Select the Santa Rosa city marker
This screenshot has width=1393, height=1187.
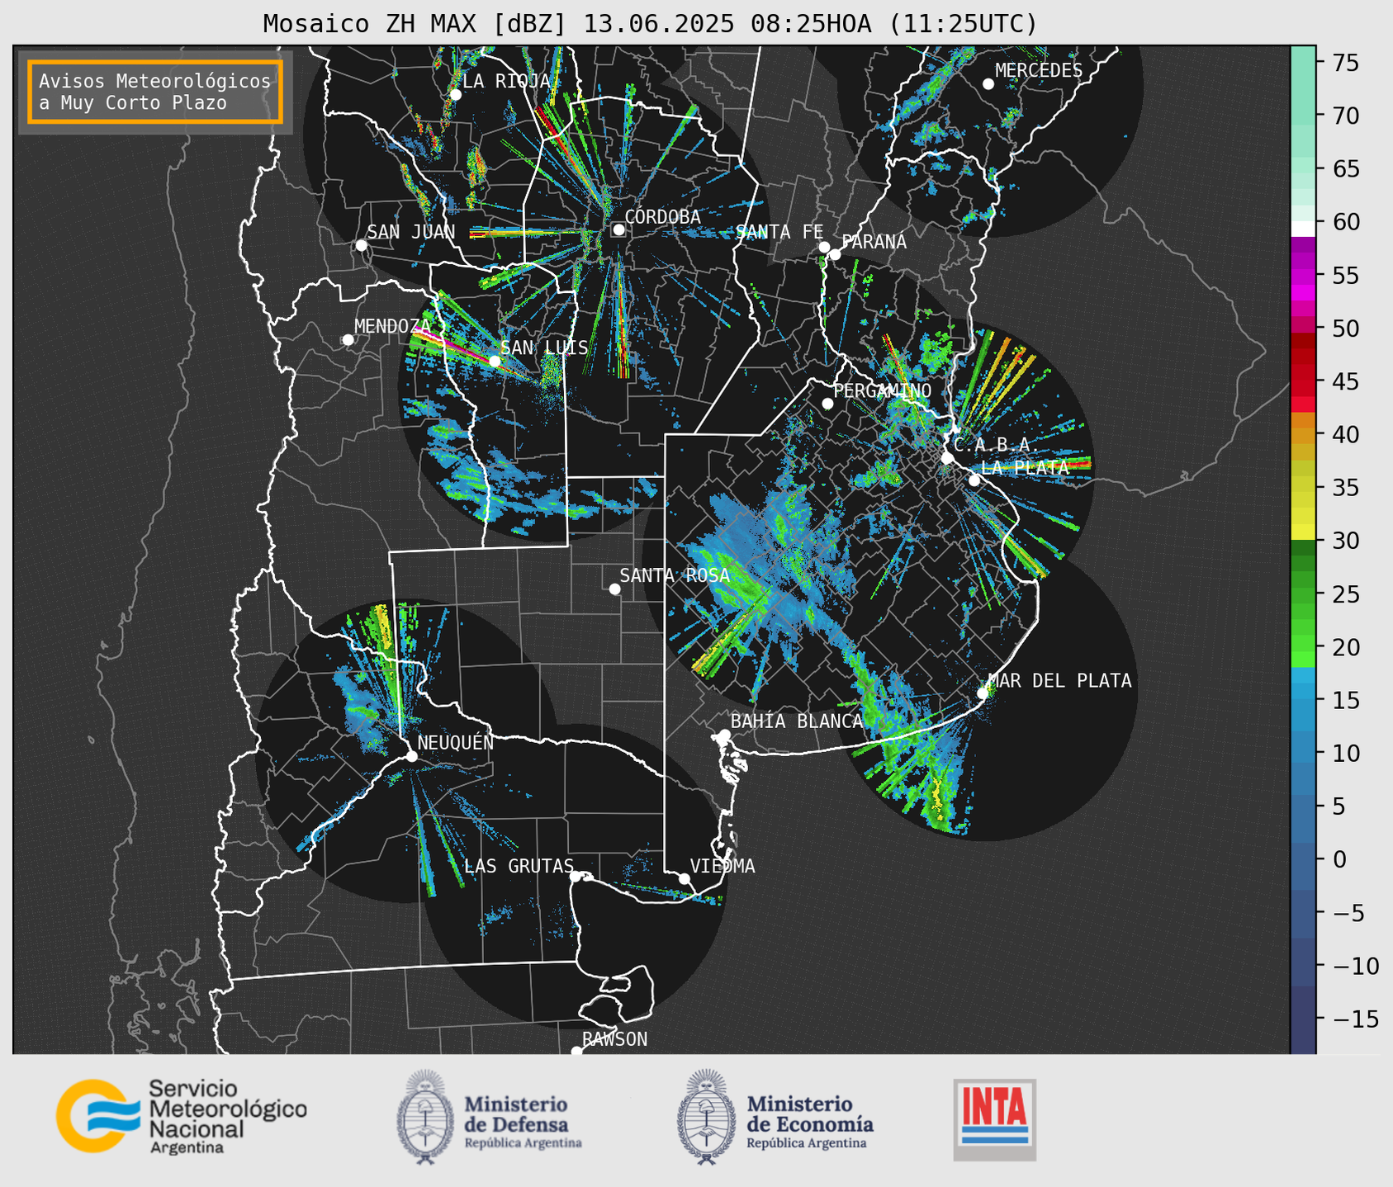point(614,589)
